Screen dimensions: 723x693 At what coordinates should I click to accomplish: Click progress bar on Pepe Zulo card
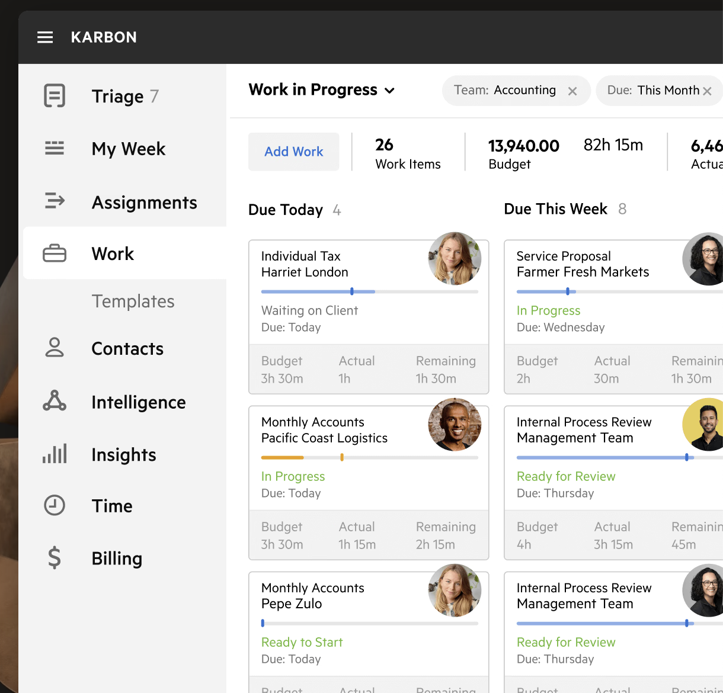tap(370, 623)
